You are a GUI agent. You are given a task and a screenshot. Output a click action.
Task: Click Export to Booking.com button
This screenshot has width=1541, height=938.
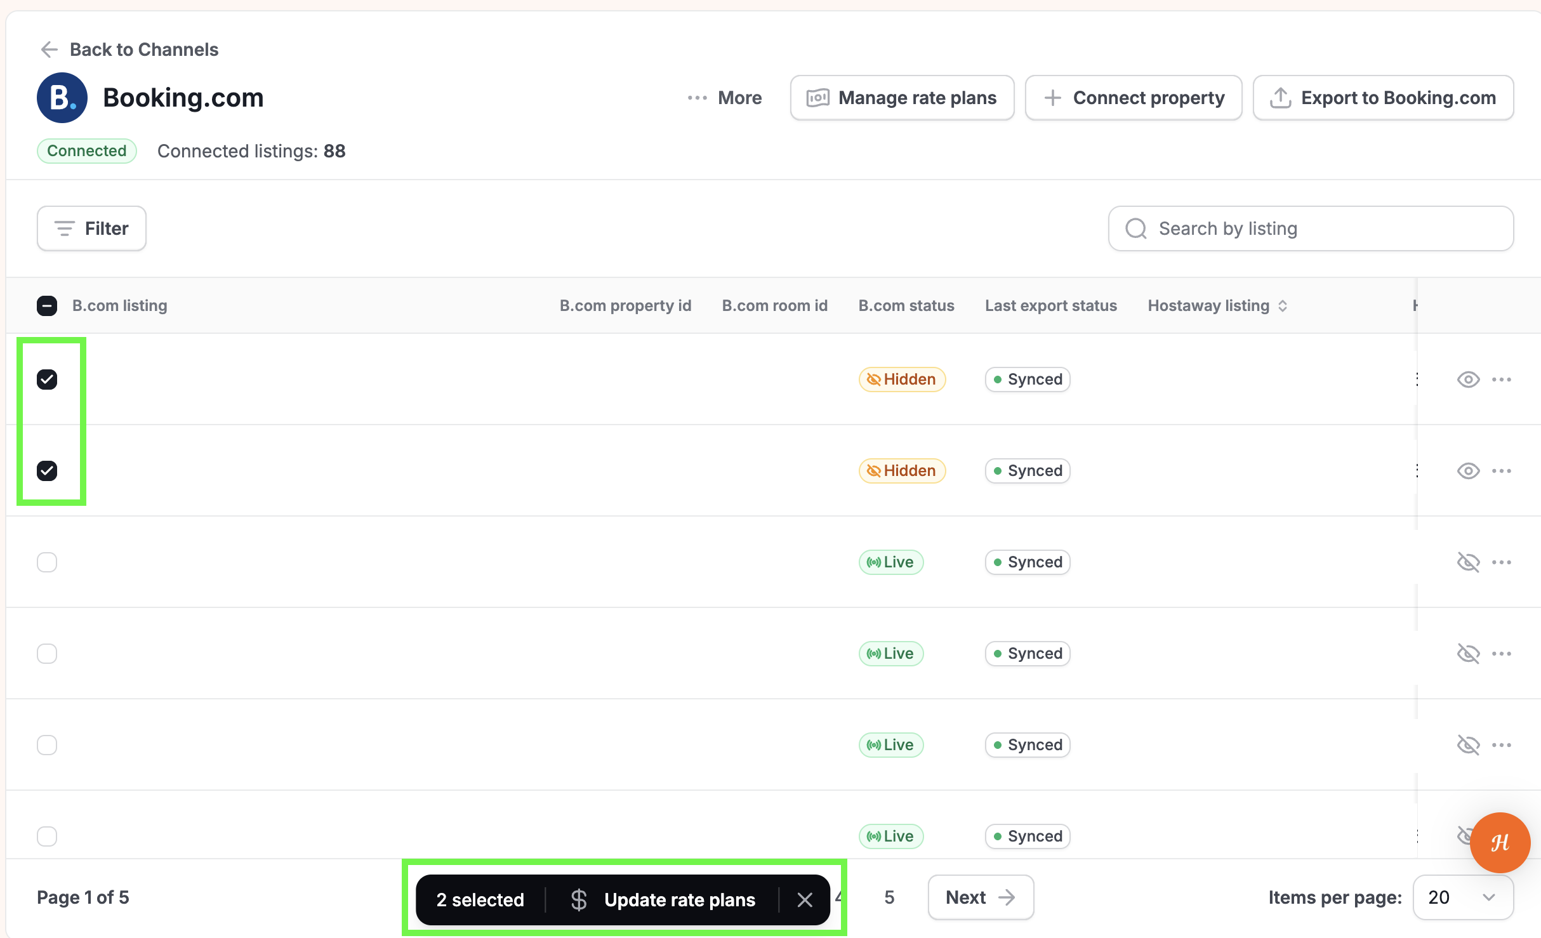coord(1383,98)
